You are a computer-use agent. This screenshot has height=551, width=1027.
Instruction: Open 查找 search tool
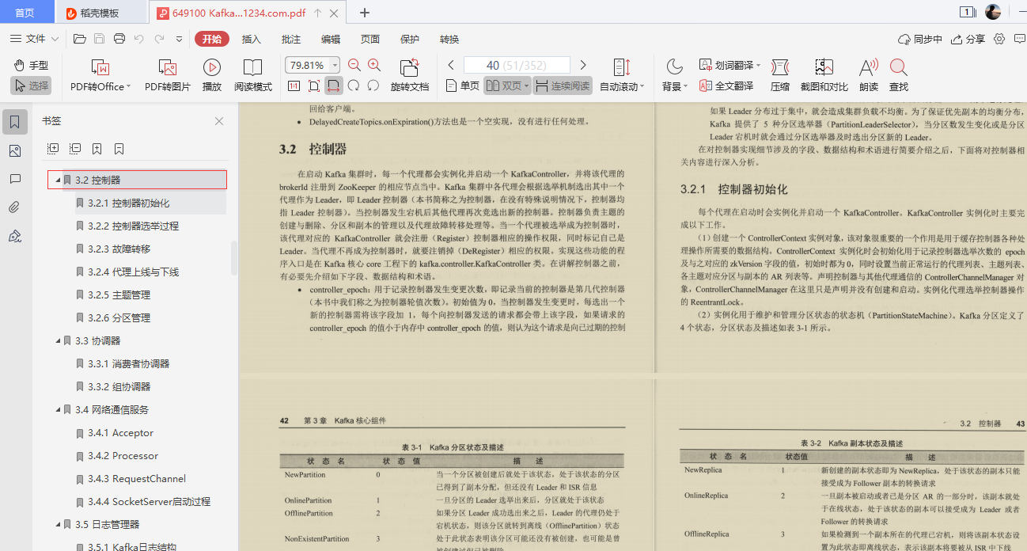coord(899,75)
